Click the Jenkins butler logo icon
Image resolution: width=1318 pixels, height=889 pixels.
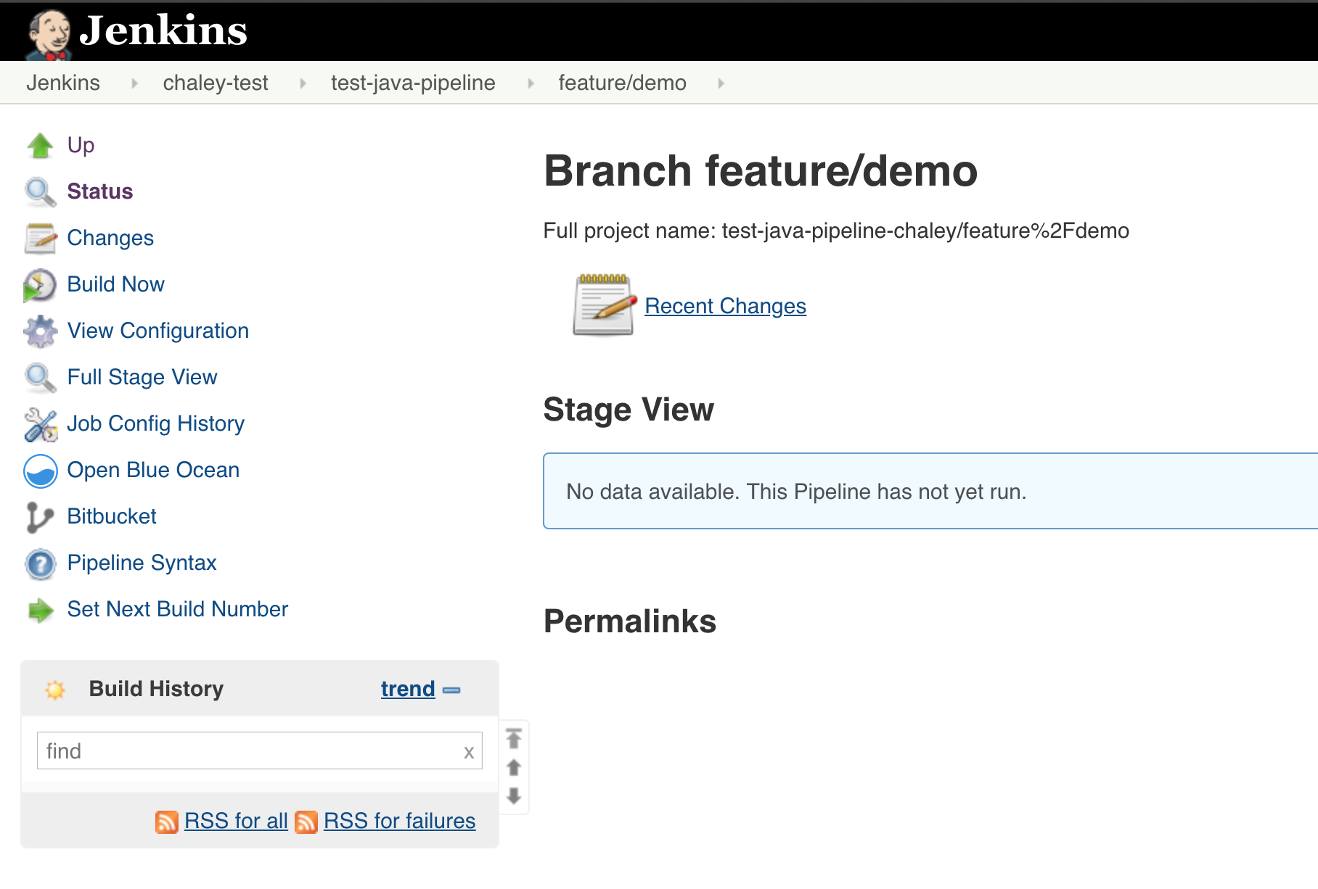coord(49,35)
